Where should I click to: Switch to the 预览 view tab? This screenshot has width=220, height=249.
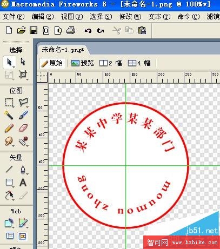point(83,63)
